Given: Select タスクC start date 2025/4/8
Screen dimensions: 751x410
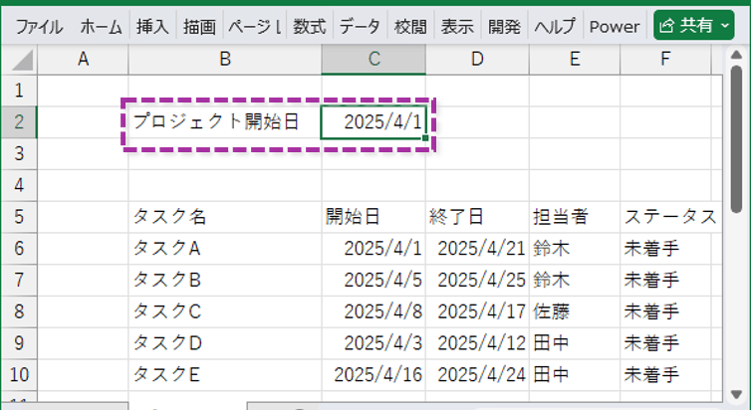Looking at the screenshot, I should click(374, 311).
